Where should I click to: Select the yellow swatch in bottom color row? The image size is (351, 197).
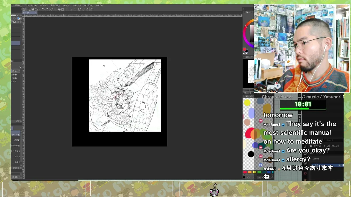(x=254, y=172)
